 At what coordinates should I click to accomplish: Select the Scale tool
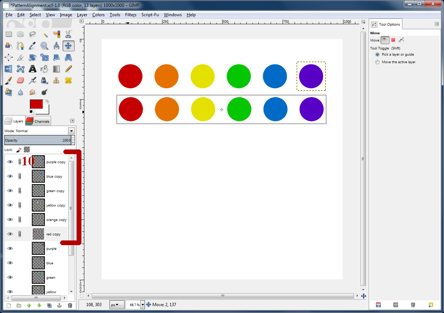(x=45, y=57)
